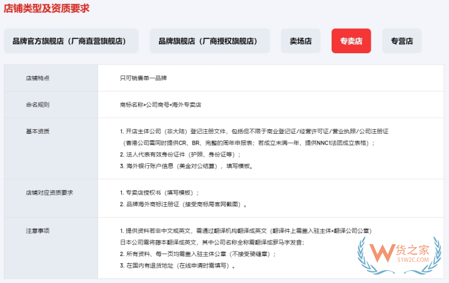The height and width of the screenshot is (283, 449).
Task: Click the heading 店铺类型及资质要求
Action: click(x=46, y=8)
